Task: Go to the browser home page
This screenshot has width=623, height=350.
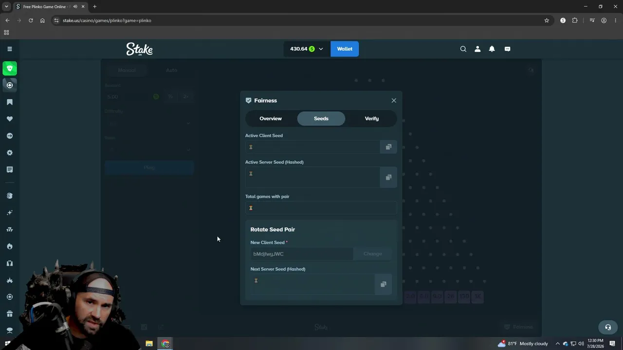Action: coord(42,20)
